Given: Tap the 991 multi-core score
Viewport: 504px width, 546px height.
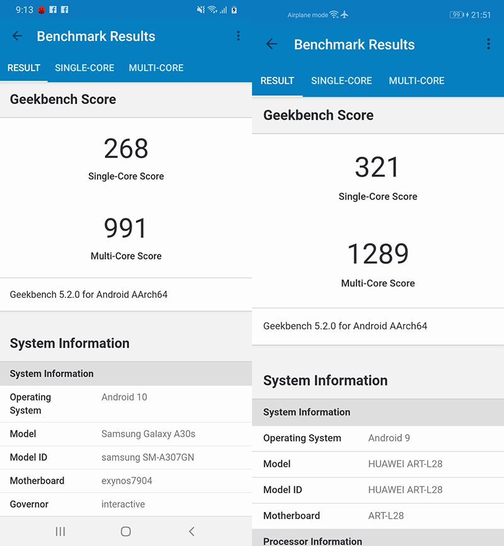Looking at the screenshot, I should click(126, 228).
